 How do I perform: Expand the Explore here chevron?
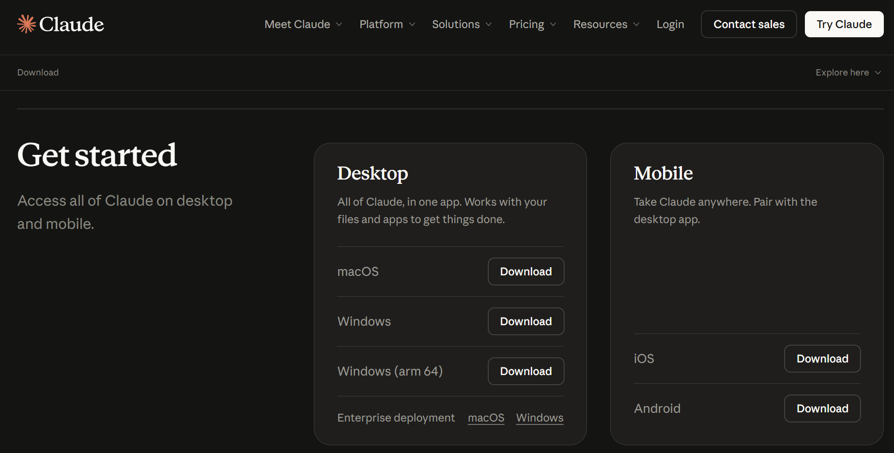click(x=878, y=73)
